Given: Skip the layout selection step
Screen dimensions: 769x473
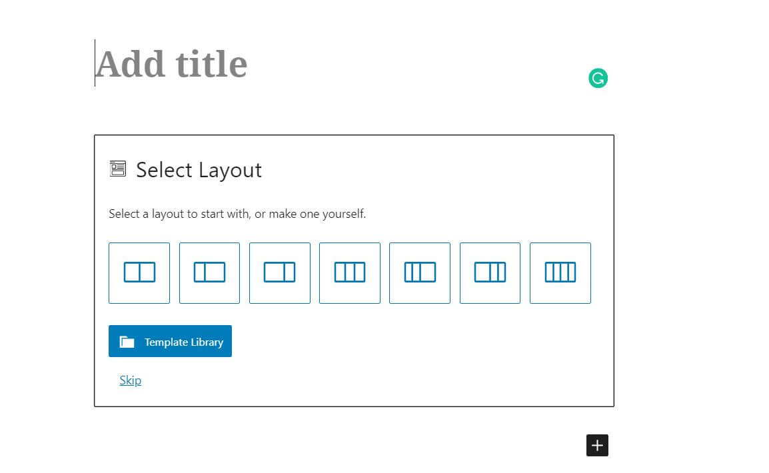Looking at the screenshot, I should coord(130,380).
